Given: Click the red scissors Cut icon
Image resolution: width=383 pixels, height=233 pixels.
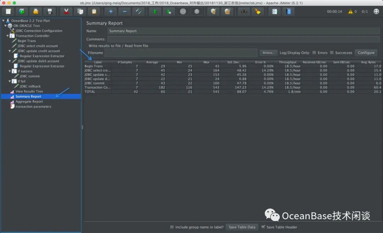Looking at the screenshot, I should pyautogui.click(x=66, y=11).
